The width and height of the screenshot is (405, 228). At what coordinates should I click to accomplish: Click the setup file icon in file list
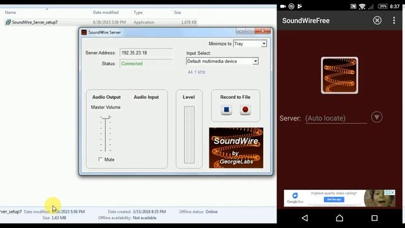point(8,22)
